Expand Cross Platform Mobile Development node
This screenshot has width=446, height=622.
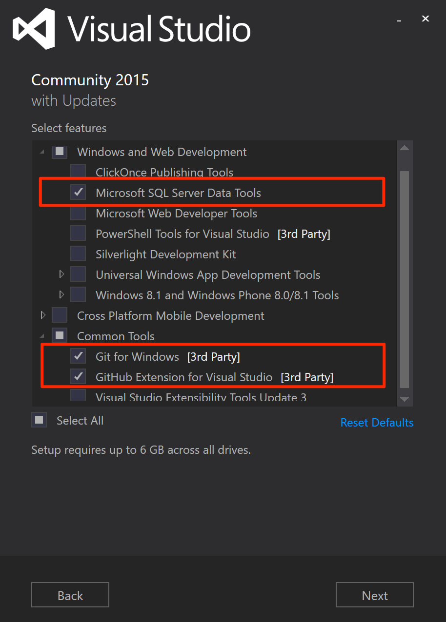tap(43, 315)
